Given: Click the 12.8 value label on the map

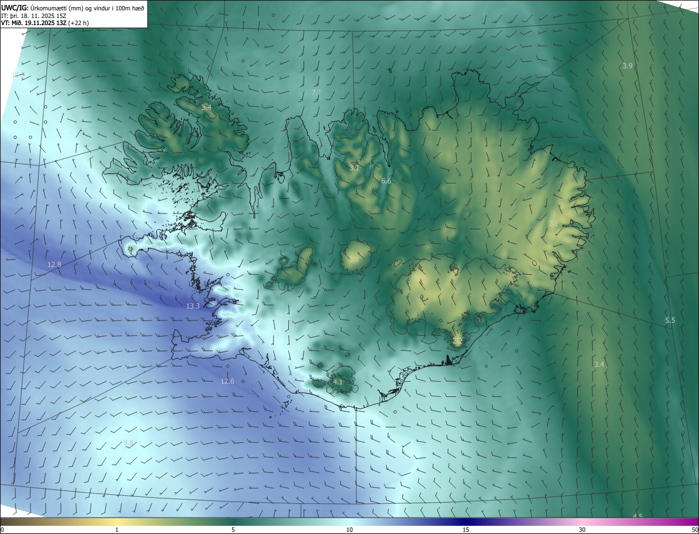Looking at the screenshot, I should 54,264.
